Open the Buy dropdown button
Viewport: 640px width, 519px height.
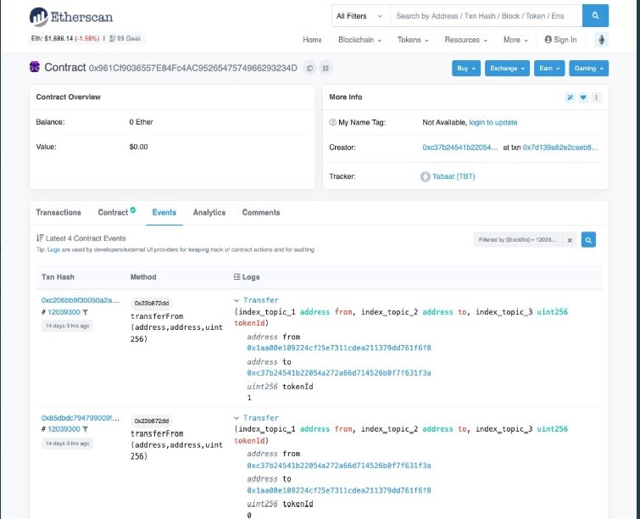(465, 68)
